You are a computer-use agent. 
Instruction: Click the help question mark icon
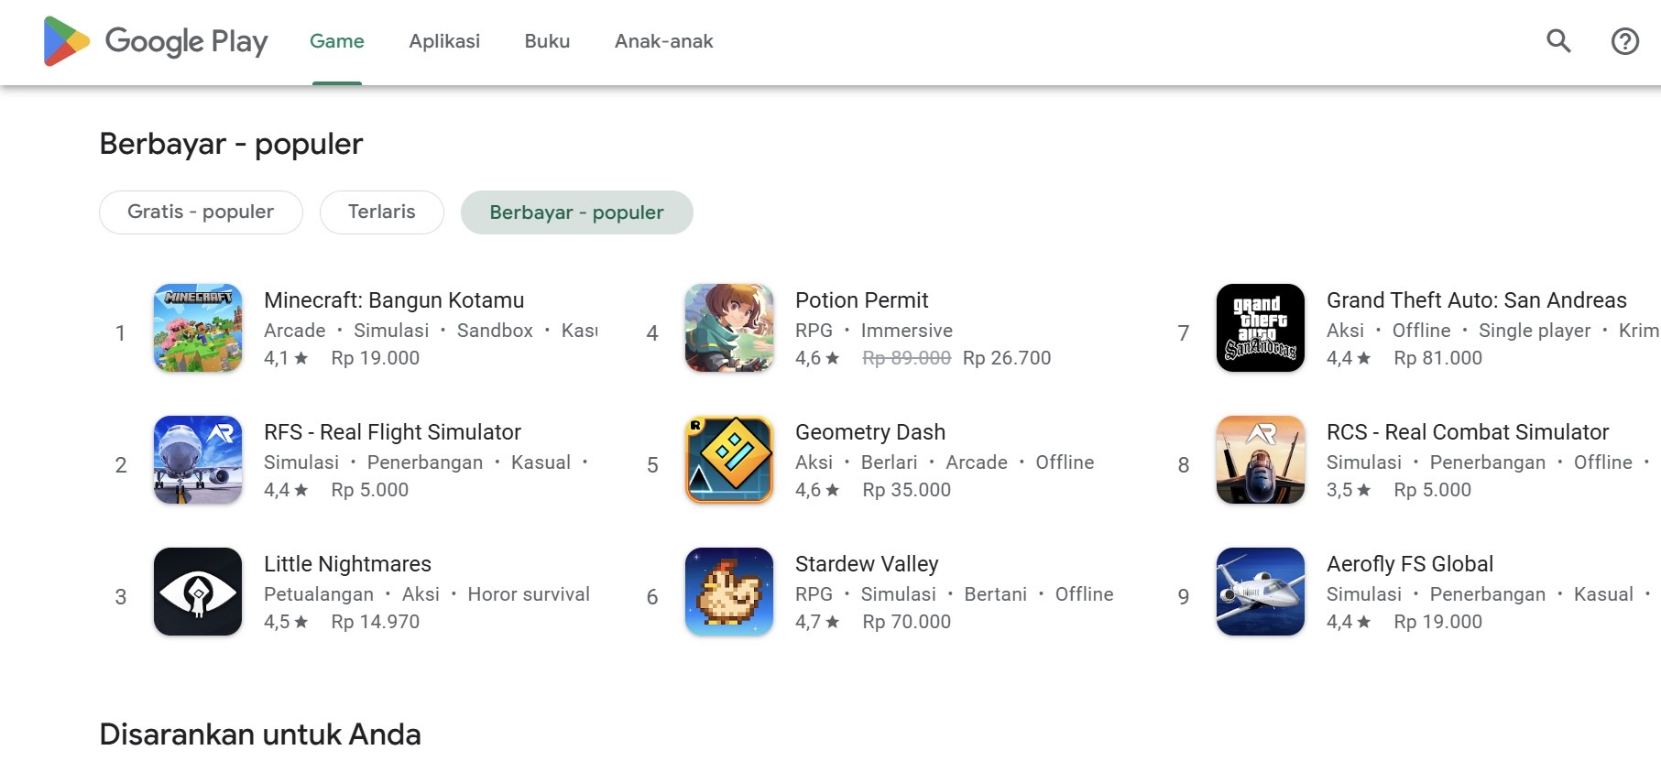point(1624,41)
